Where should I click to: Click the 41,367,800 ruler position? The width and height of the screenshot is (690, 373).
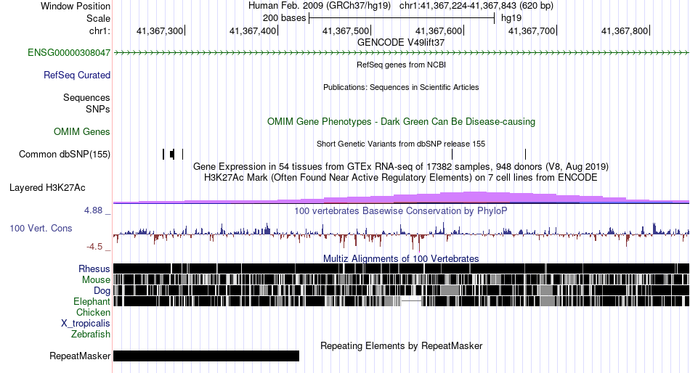pyautogui.click(x=625, y=30)
